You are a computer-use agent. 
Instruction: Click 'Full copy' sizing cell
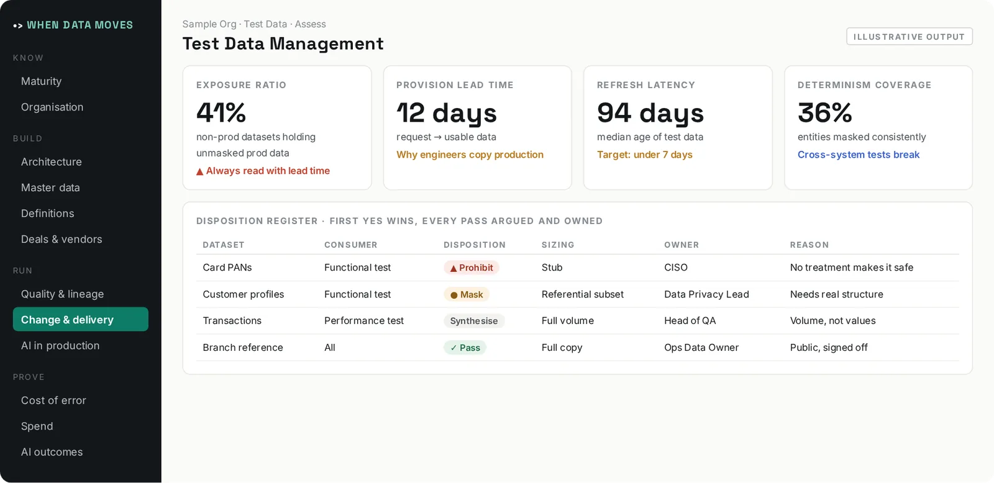(x=562, y=348)
